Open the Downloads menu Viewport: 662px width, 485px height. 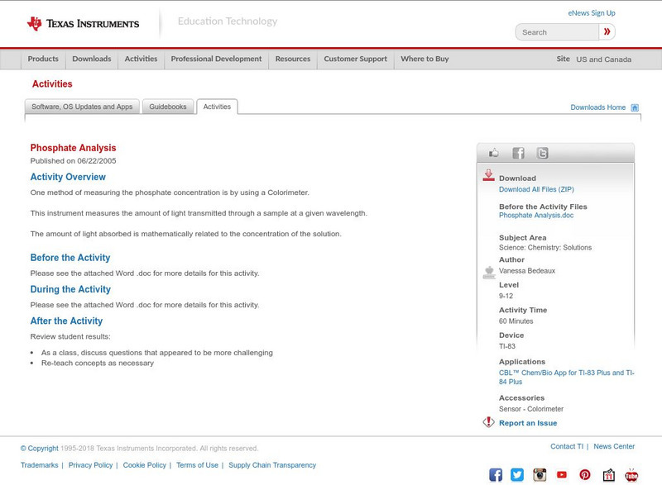click(91, 59)
